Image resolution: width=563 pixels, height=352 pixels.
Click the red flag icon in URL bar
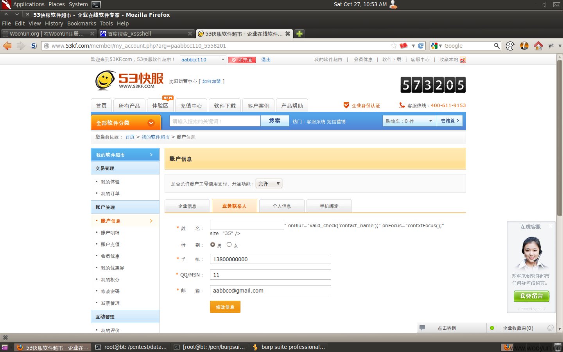tap(403, 46)
